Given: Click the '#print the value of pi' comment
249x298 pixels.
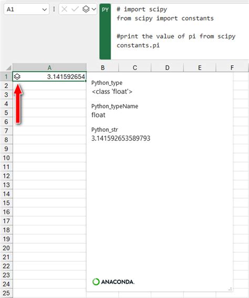Looking at the screenshot, I should point(176,36).
